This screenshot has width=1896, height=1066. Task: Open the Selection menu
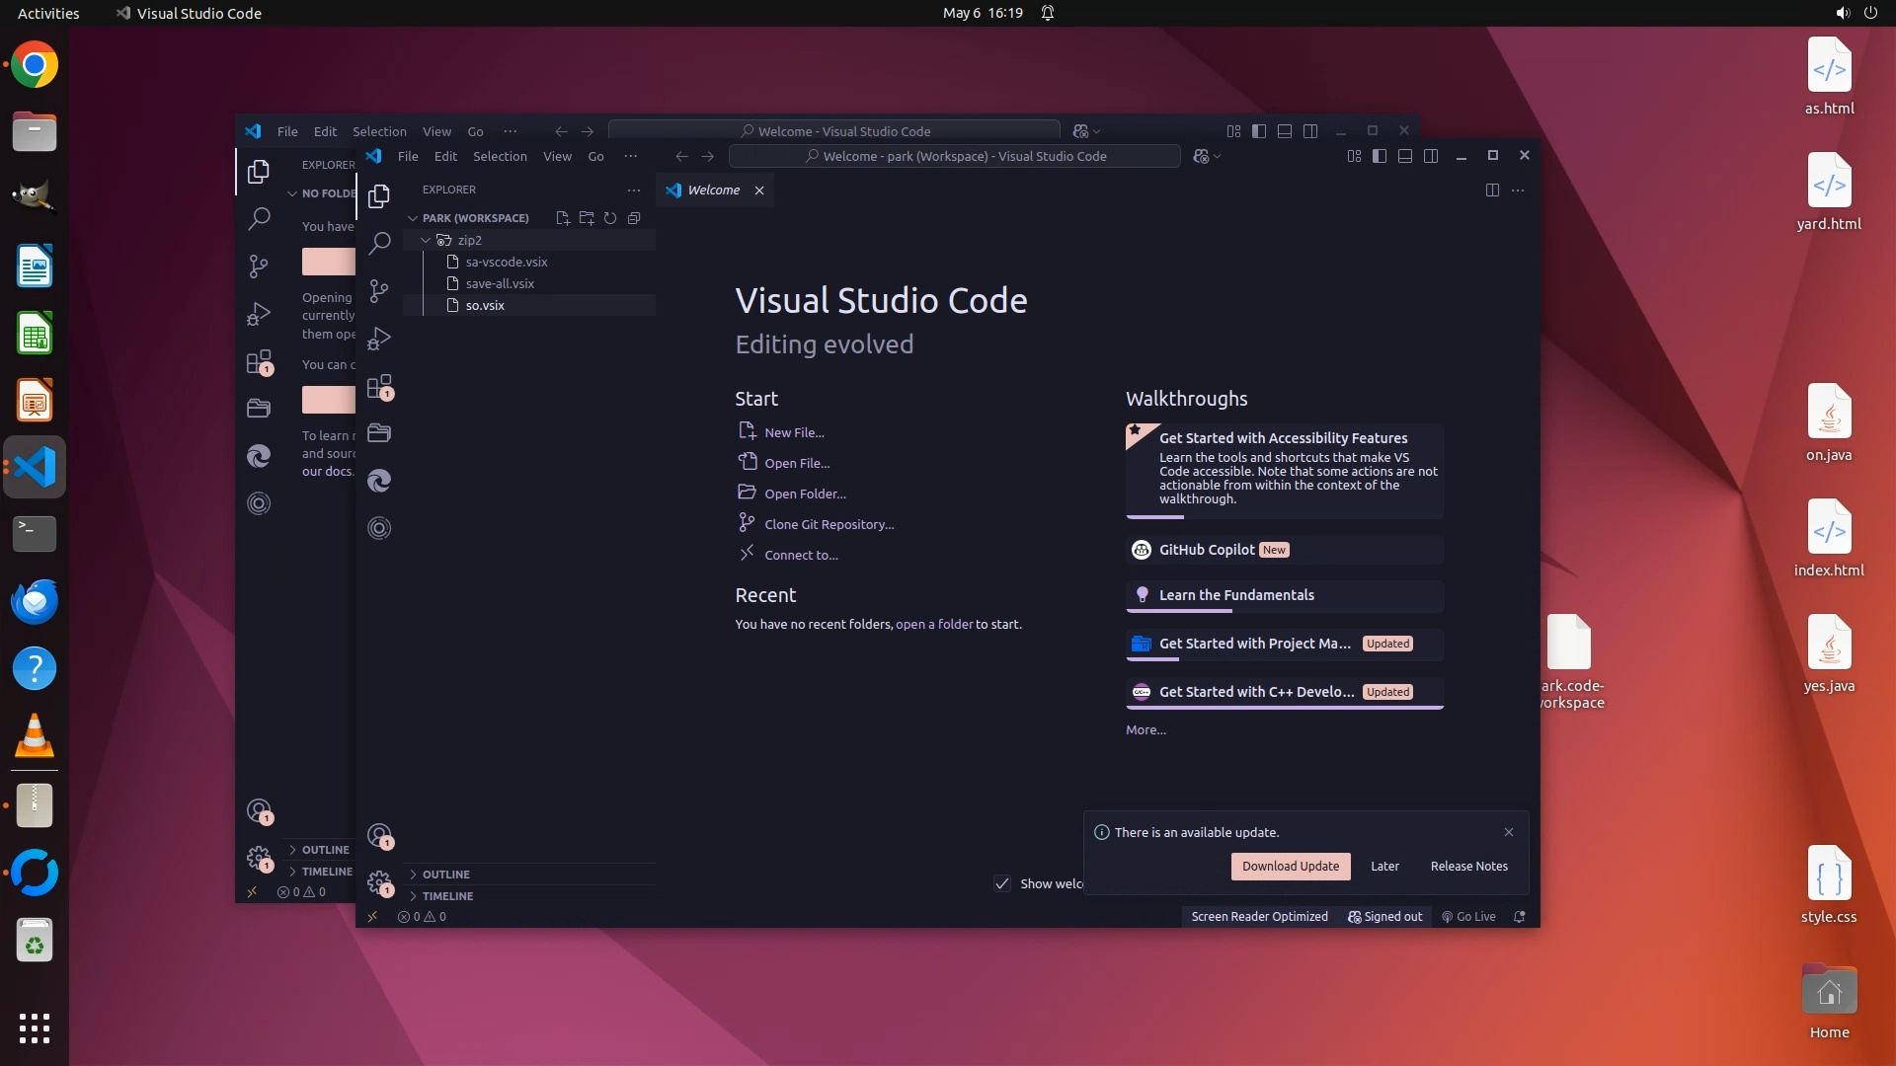[x=500, y=156]
